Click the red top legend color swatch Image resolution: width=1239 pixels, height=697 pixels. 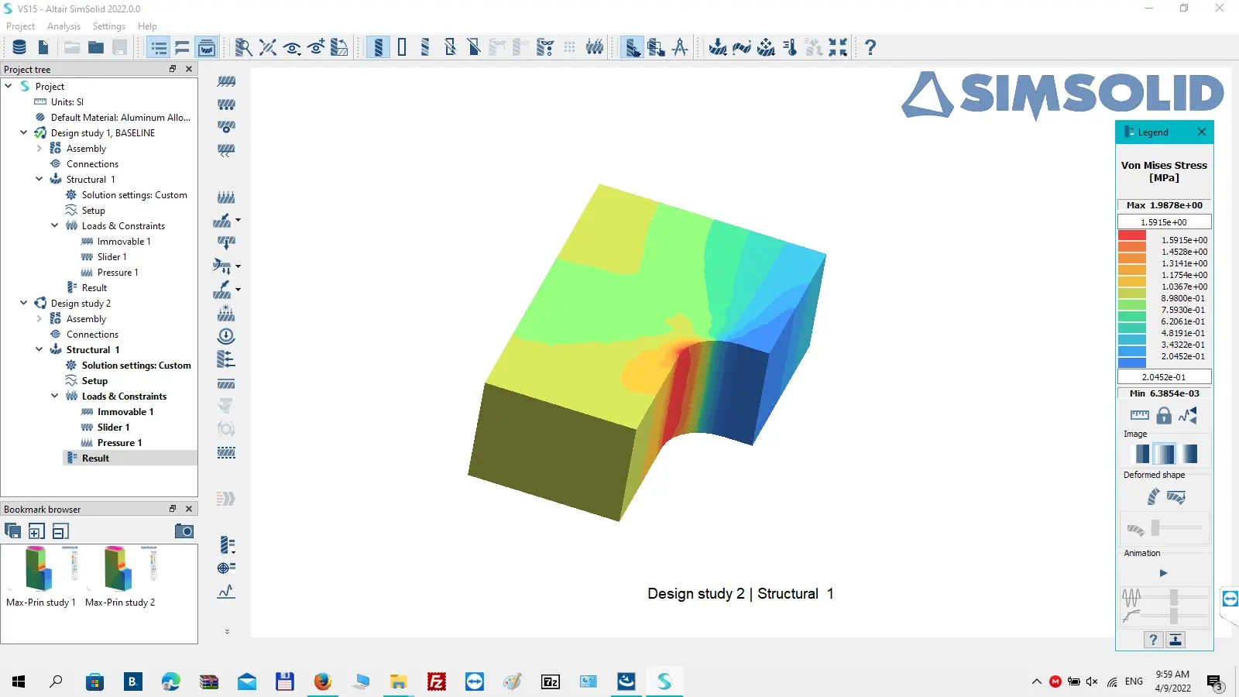tap(1131, 235)
